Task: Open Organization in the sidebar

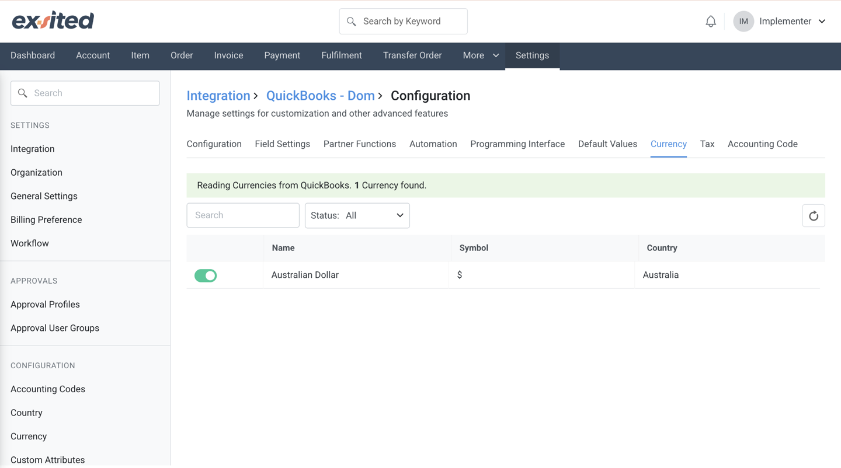Action: coord(36,173)
